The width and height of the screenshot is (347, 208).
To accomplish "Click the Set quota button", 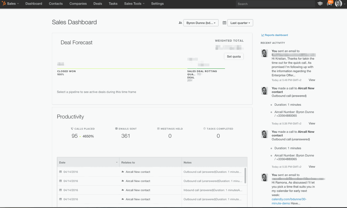I will [x=234, y=56].
